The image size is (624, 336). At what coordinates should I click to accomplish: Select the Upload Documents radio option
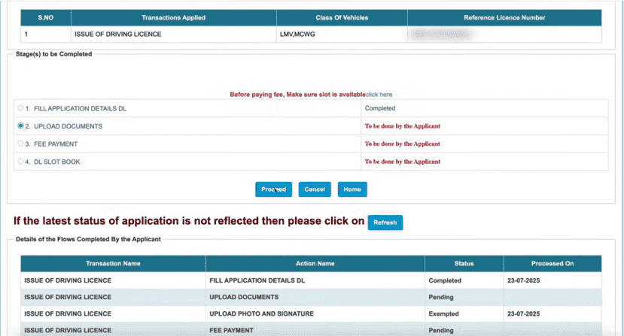[x=20, y=126]
